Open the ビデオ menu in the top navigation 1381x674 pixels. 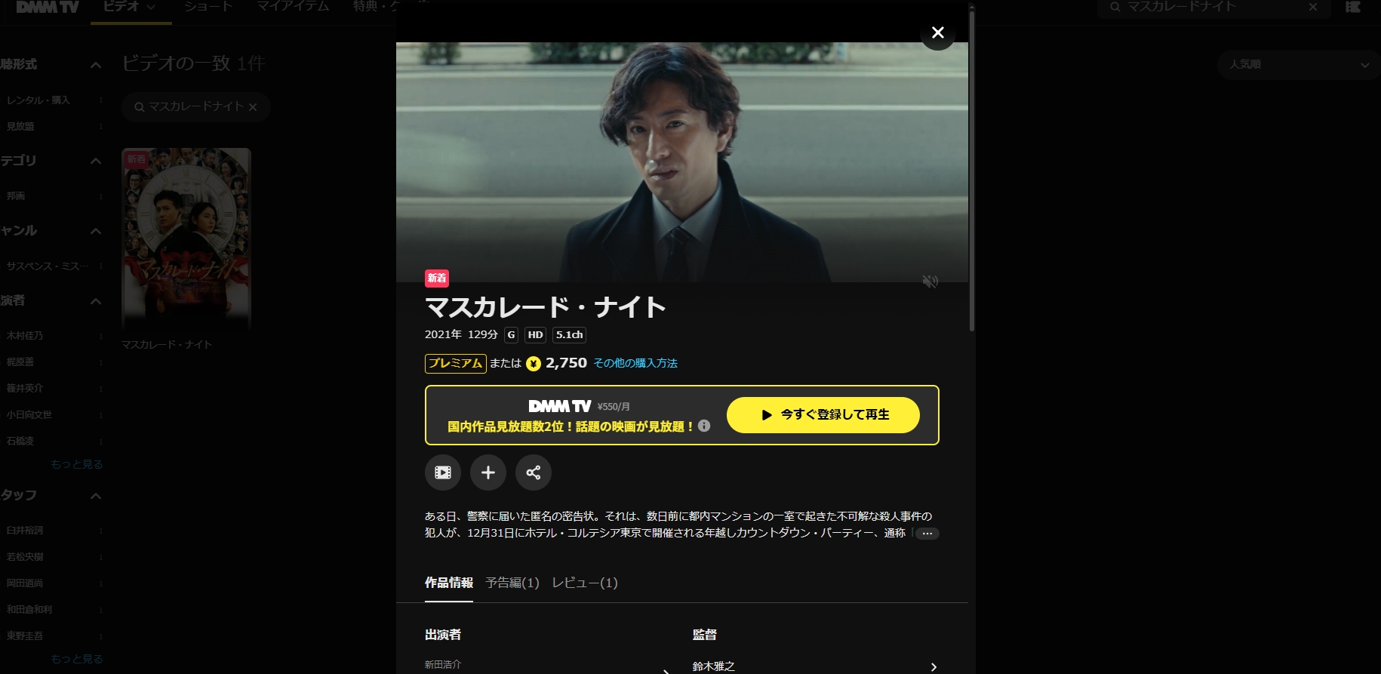pyautogui.click(x=131, y=8)
